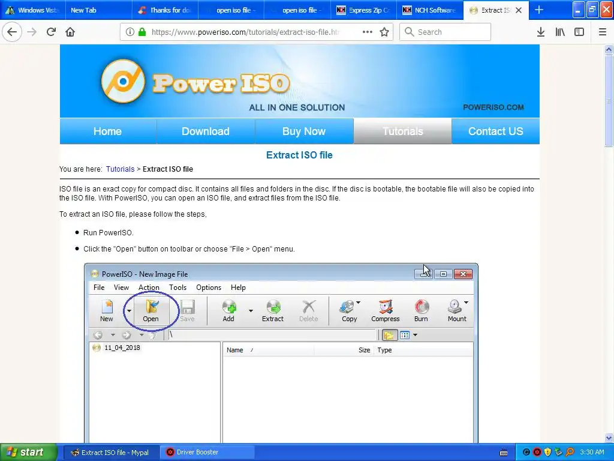Open the File menu in PowerISO

99,288
